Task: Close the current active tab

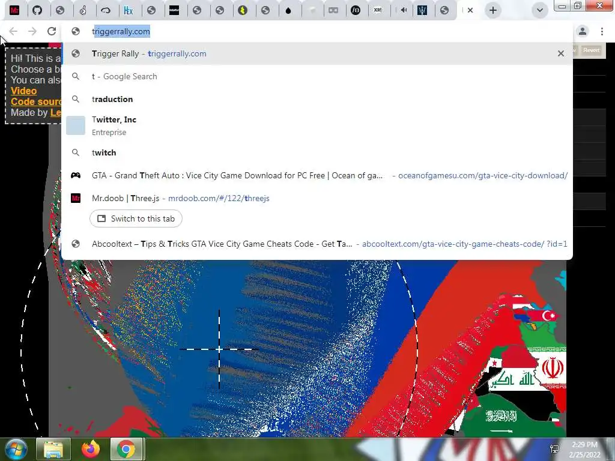Action: 470,10
